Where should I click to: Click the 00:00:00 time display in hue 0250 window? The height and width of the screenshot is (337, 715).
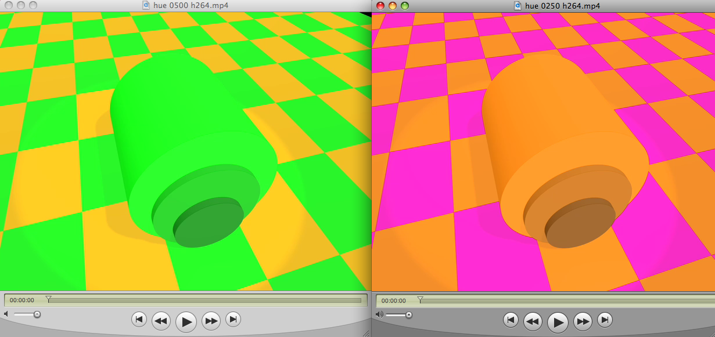(394, 300)
